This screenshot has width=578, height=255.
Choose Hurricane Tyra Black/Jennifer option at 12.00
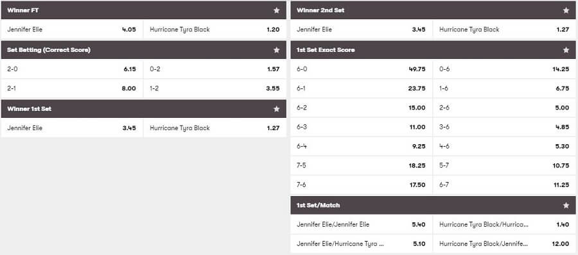pos(504,243)
